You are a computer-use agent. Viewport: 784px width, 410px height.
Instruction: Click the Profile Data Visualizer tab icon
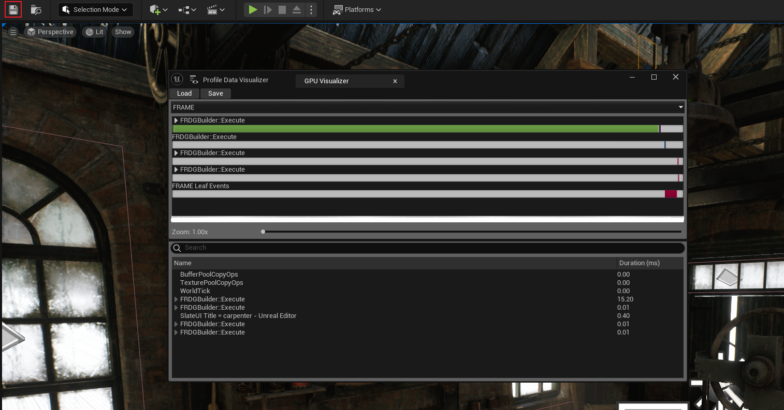[194, 80]
